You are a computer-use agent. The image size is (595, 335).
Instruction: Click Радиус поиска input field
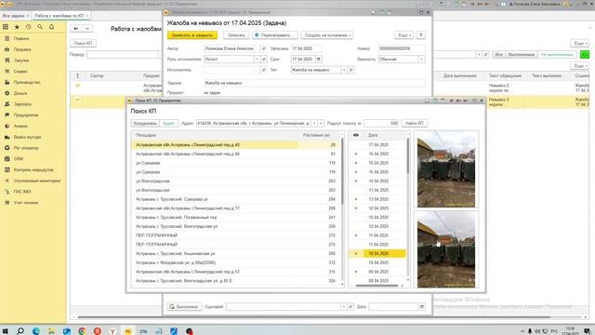[381, 124]
